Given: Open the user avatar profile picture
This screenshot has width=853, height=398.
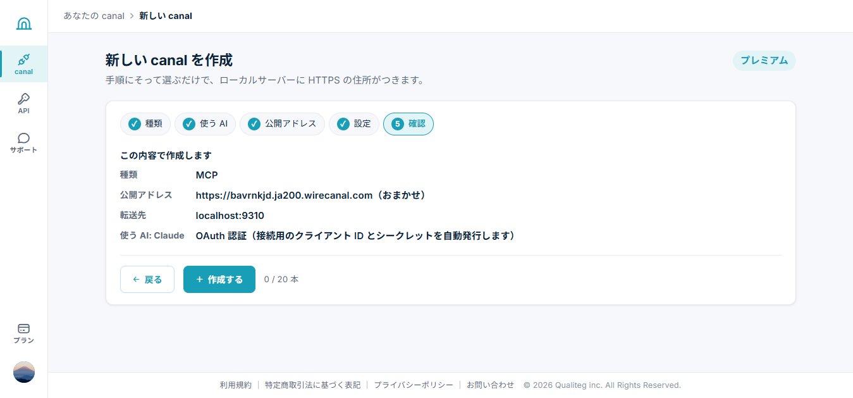Looking at the screenshot, I should point(24,372).
